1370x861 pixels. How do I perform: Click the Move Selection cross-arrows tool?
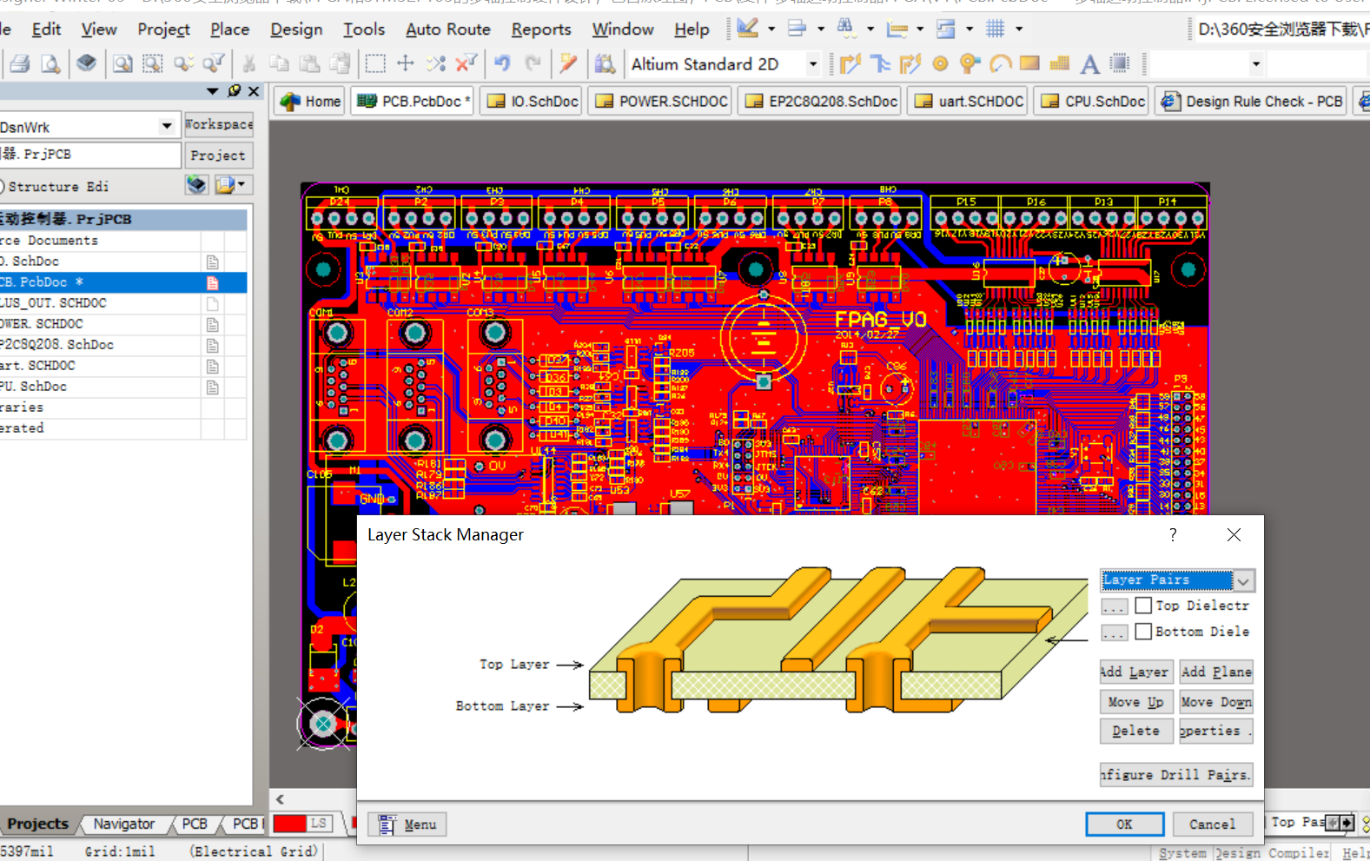(x=406, y=63)
